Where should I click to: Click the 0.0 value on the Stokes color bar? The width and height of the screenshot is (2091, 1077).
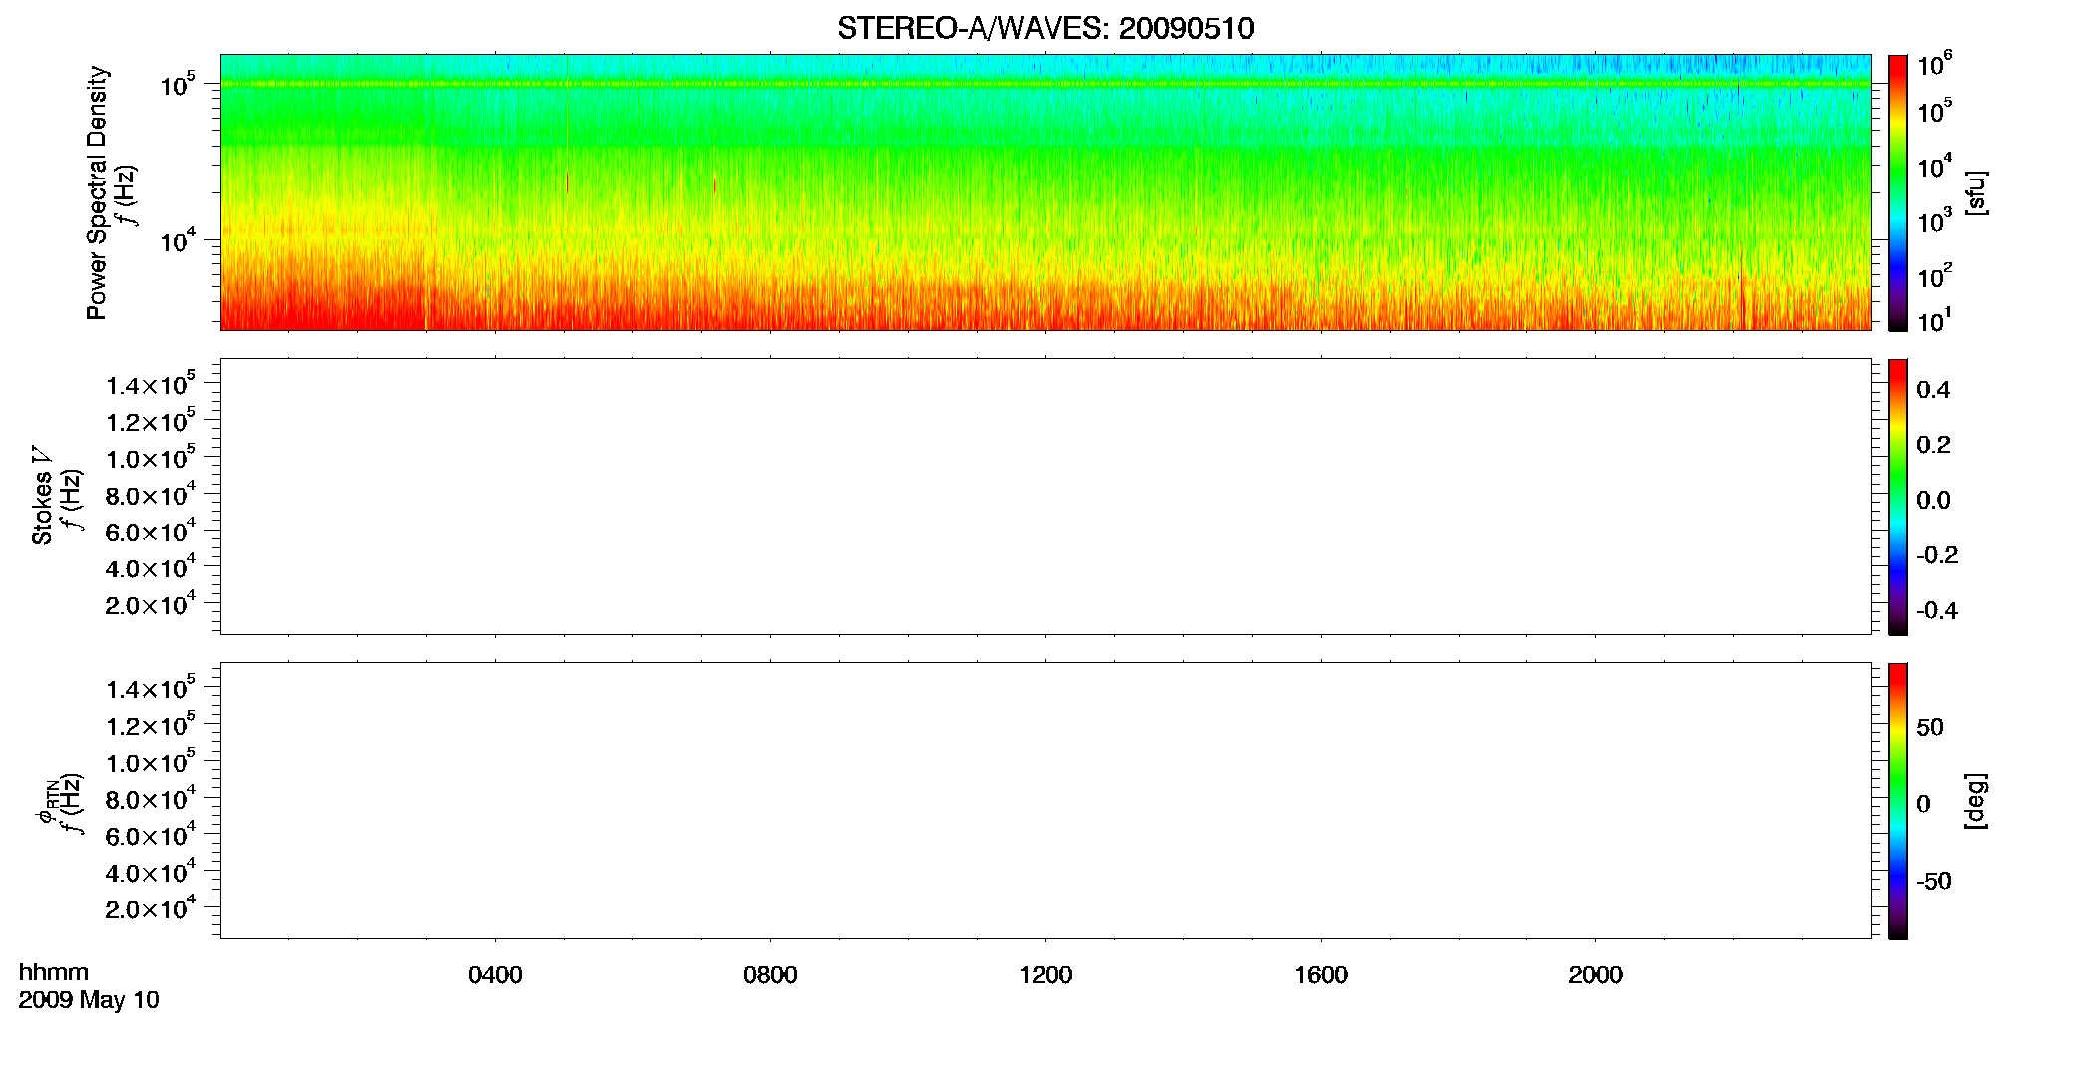(x=1933, y=501)
